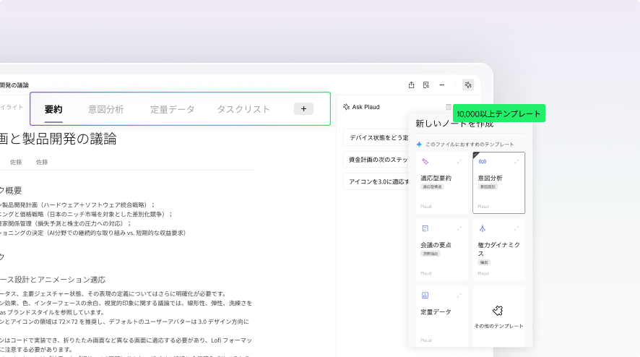The height and width of the screenshot is (357, 640).
Task: Expand preview of 意図分析 template card
Action: click(x=516, y=161)
